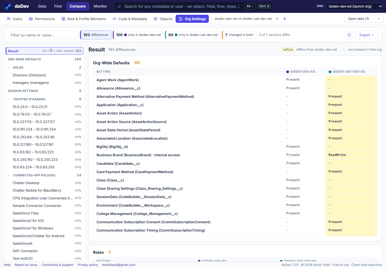Filter to 106 only in dodev-dev-ed

pyautogui.click(x=138, y=35)
